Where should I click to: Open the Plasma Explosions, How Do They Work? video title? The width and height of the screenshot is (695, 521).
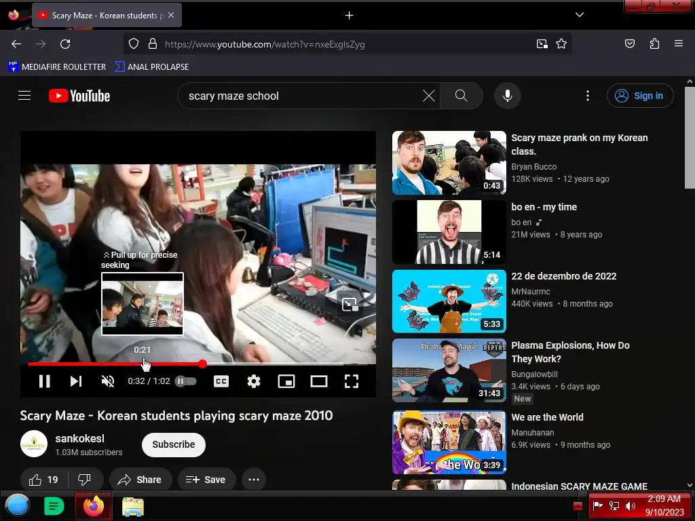570,352
